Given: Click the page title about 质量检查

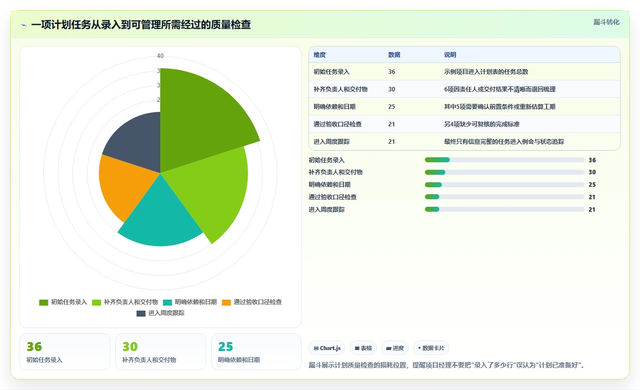Looking at the screenshot, I should [x=141, y=24].
